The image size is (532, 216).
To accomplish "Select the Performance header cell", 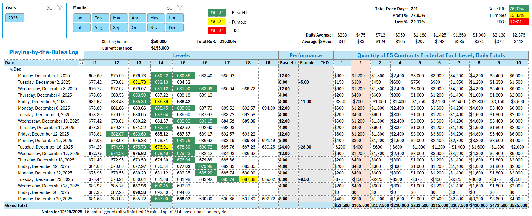I will coord(306,55).
